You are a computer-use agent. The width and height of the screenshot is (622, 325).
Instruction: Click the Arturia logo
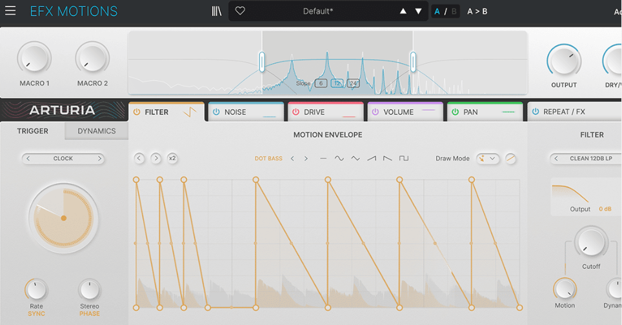(63, 110)
